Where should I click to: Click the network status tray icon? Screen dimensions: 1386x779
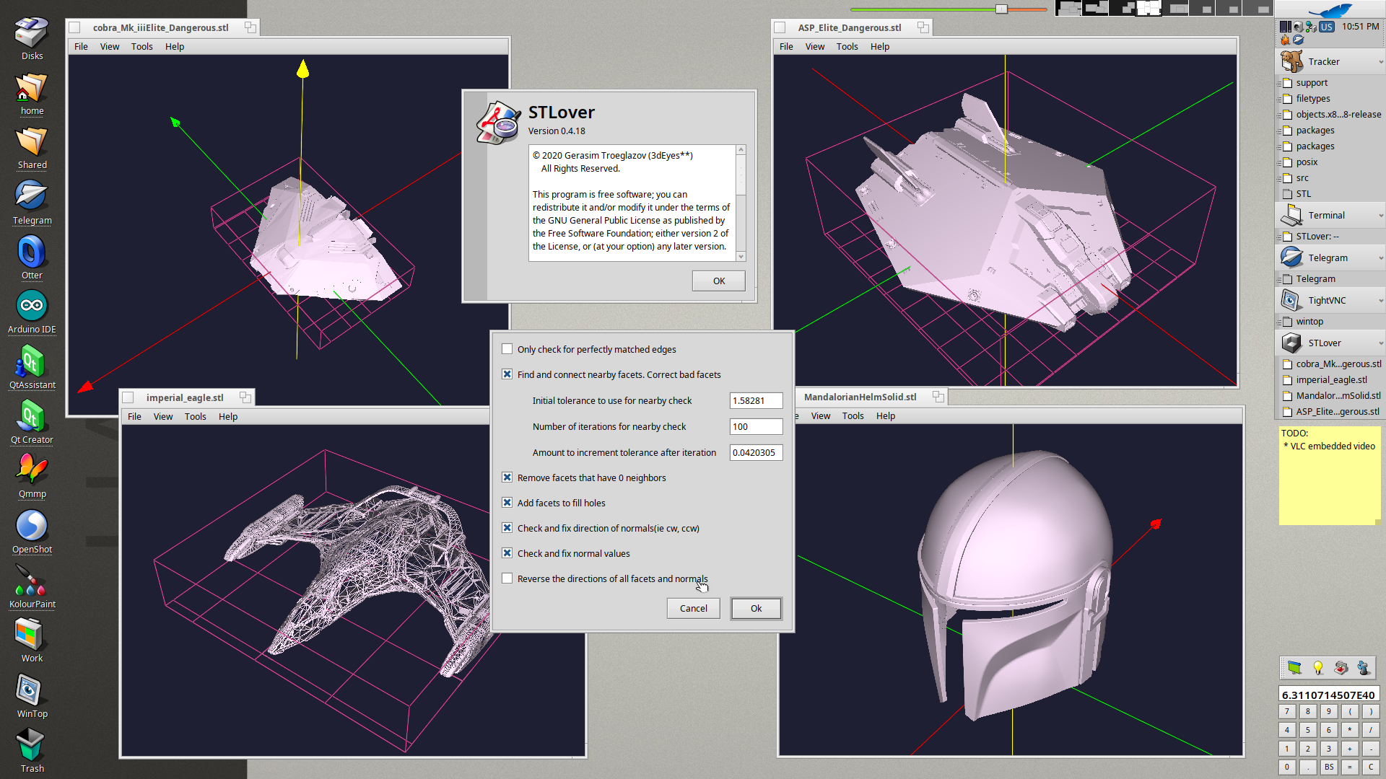click(1311, 27)
